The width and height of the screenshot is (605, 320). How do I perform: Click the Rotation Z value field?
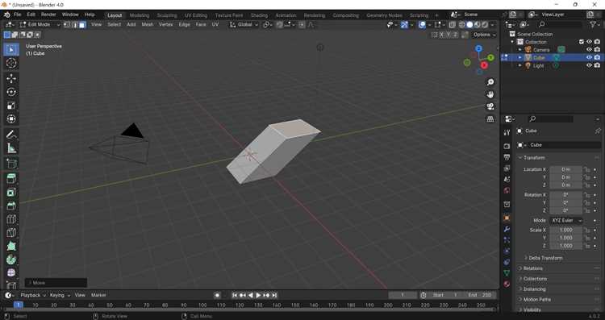point(566,211)
